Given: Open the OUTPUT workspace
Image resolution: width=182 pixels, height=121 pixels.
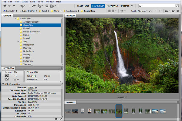Looking at the screenshot, I should [125, 6].
